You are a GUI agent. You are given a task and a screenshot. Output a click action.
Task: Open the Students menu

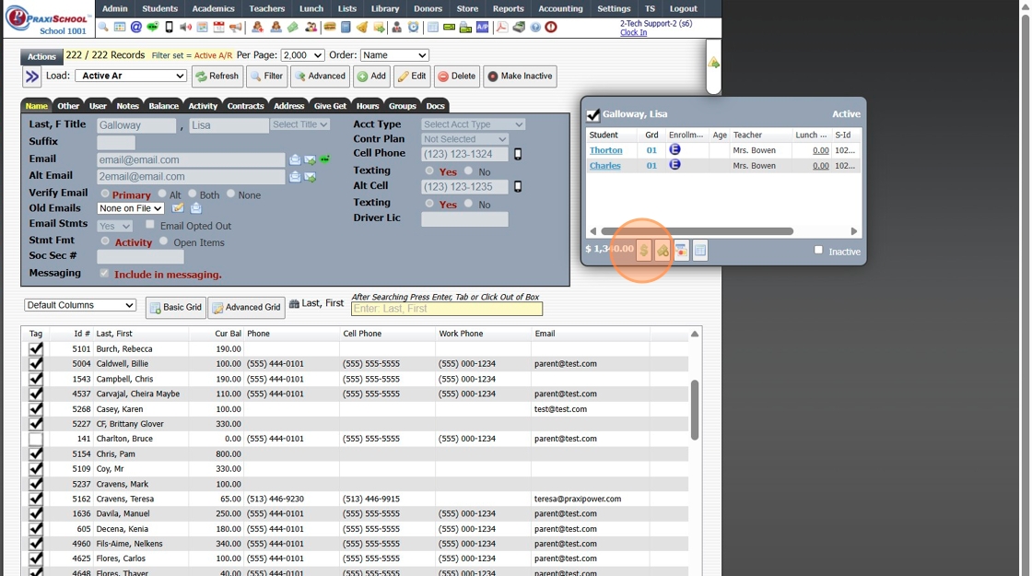pyautogui.click(x=160, y=8)
